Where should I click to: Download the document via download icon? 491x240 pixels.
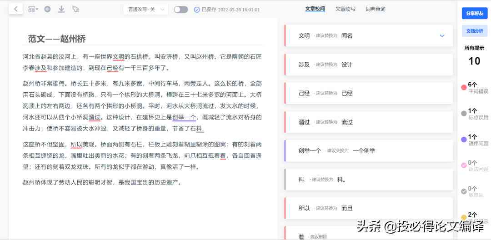coord(61,9)
